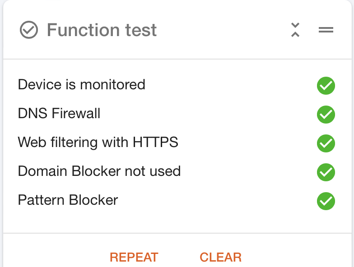
Task: Click the blank area below Pattern Blocker row
Action: (177, 222)
